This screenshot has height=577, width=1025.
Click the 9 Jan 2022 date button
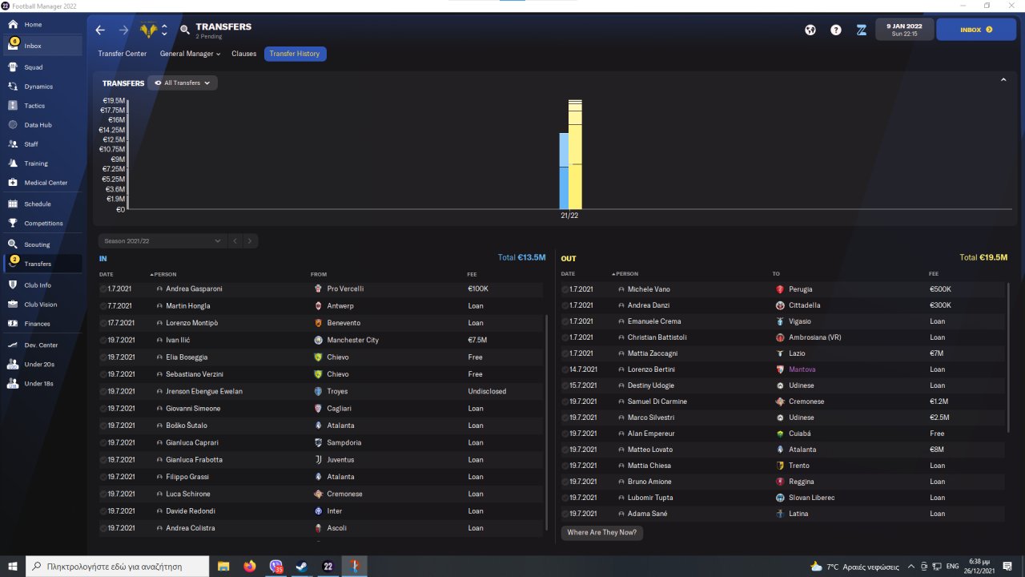[x=905, y=30]
